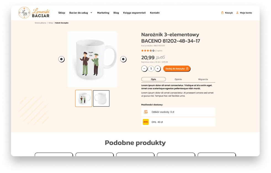This screenshot has width=271, height=173.
Task: Click the quantity input field
Action: pyautogui.click(x=151, y=68)
